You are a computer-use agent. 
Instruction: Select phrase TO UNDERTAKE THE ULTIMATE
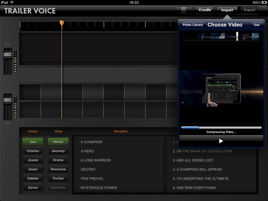pyautogui.click(x=212, y=179)
